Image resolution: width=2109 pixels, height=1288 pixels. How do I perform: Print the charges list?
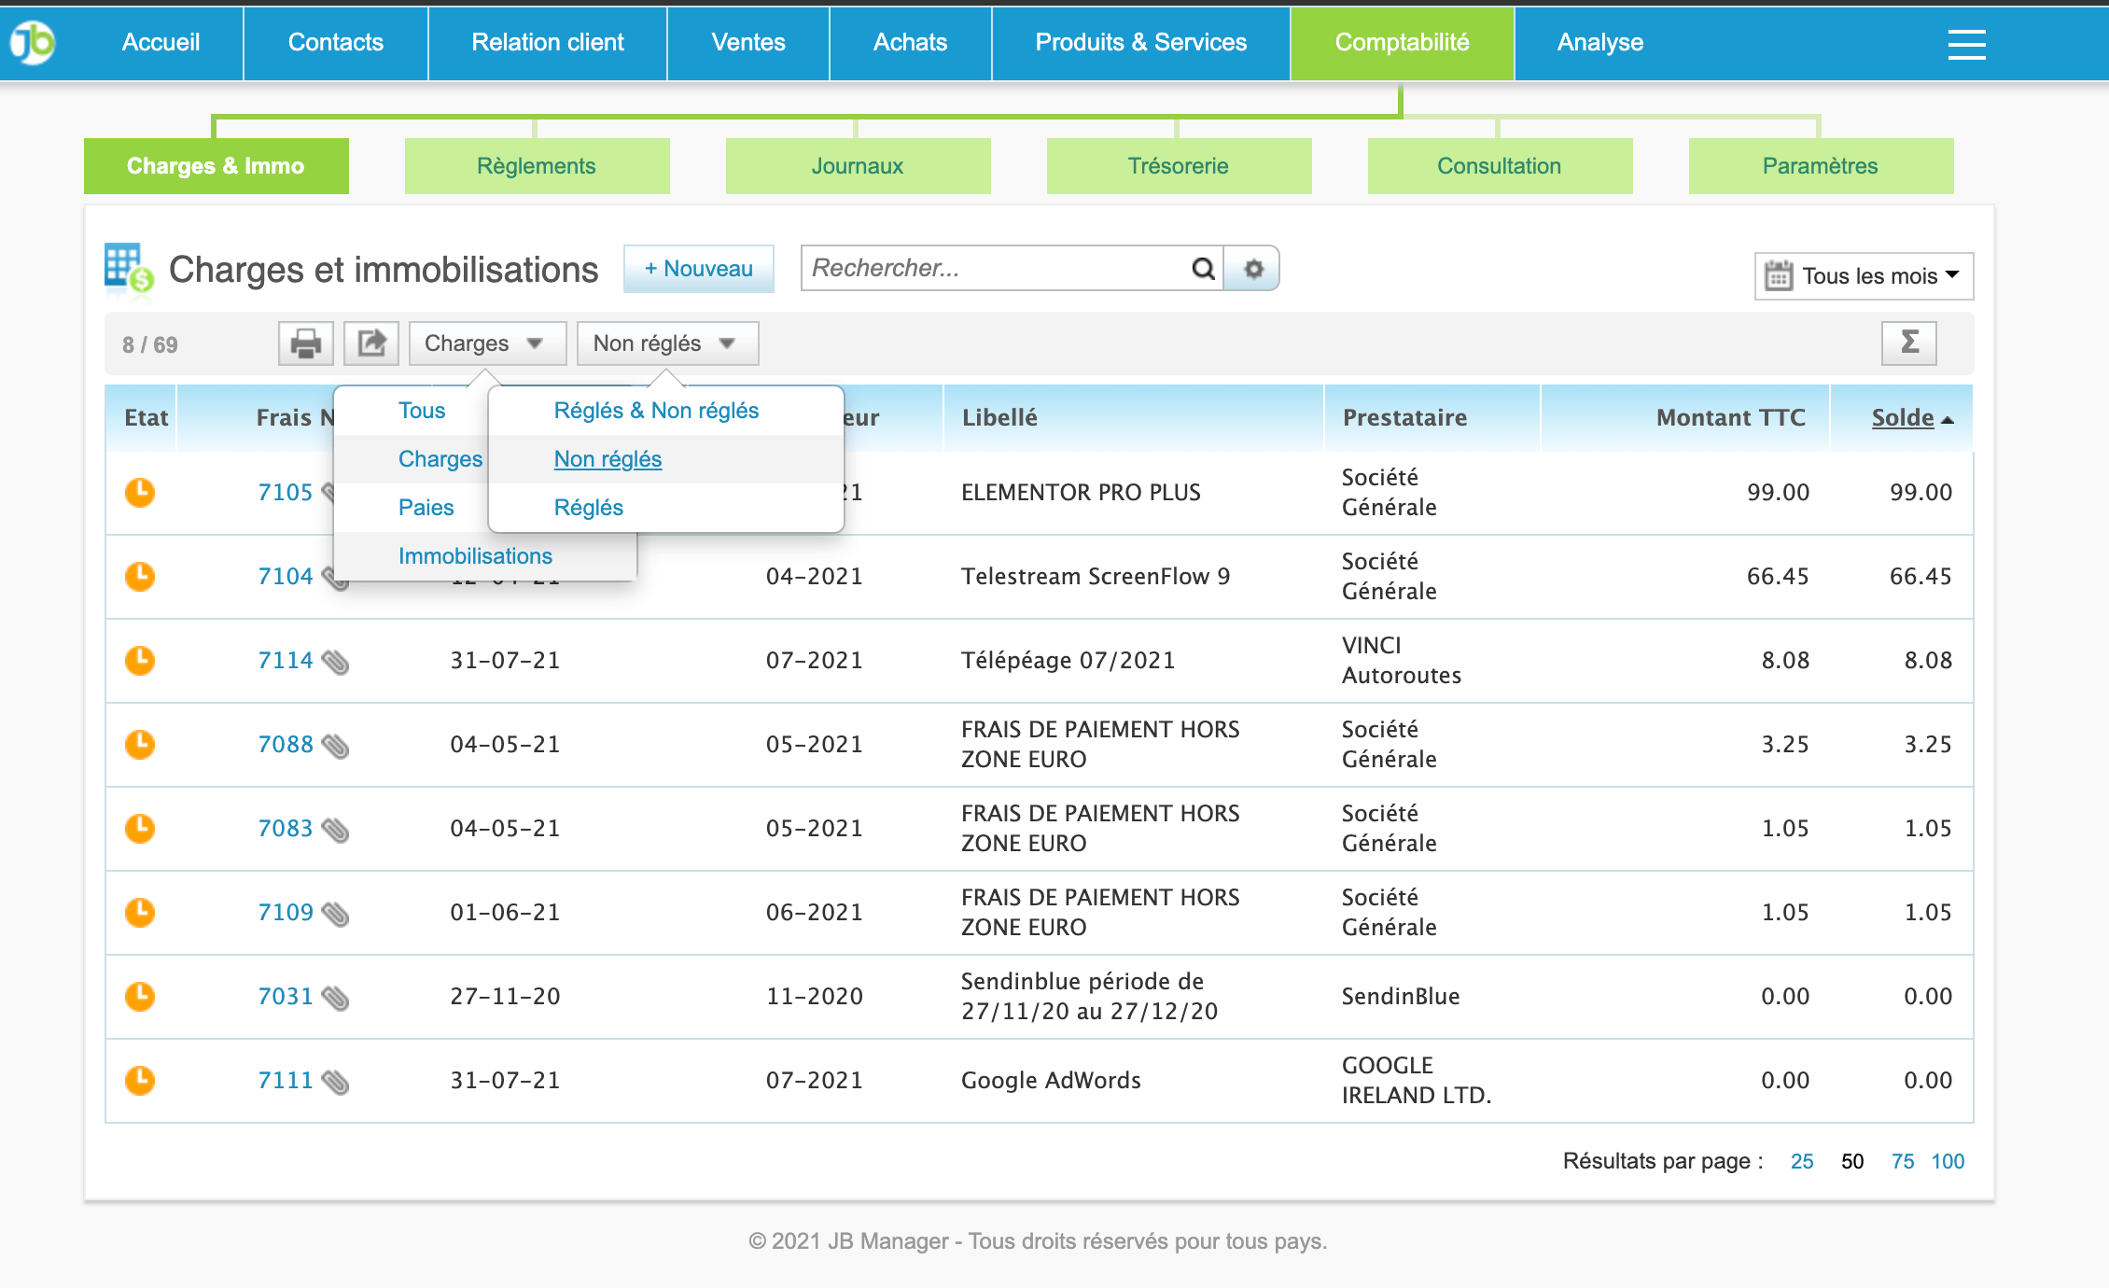click(x=305, y=343)
